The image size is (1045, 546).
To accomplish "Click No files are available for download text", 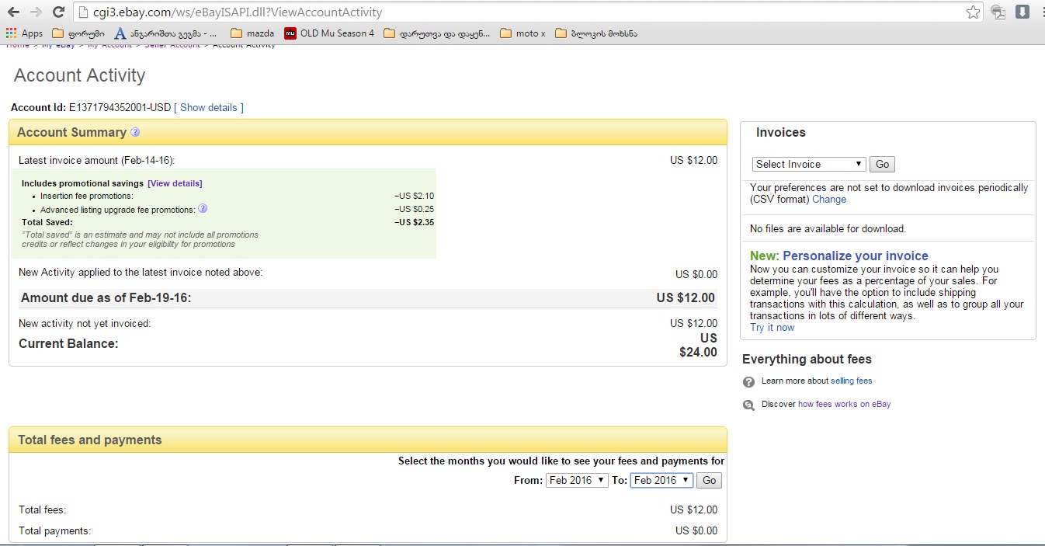I will (x=828, y=228).
